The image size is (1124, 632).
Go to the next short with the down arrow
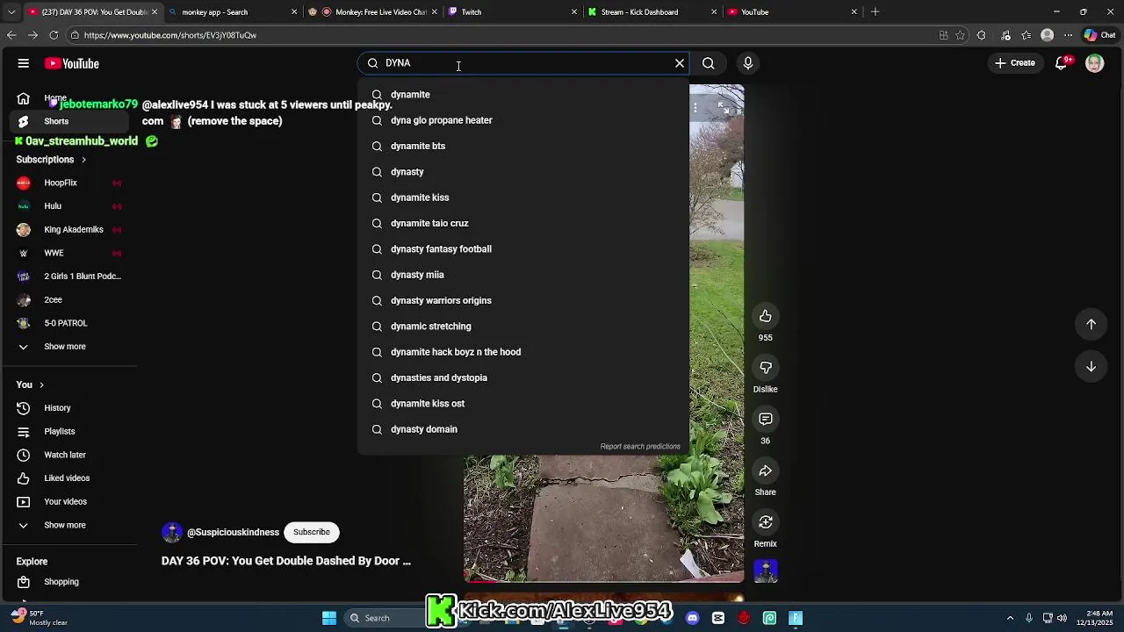click(x=1092, y=367)
